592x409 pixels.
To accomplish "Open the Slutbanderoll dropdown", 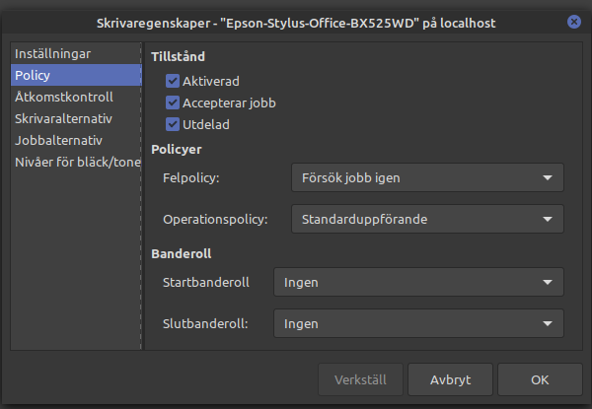I will (418, 323).
